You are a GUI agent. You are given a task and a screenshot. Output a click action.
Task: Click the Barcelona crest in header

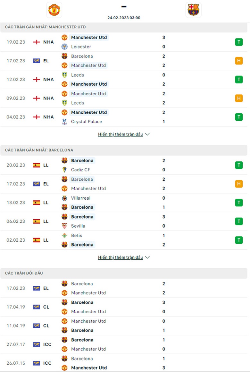(x=193, y=10)
